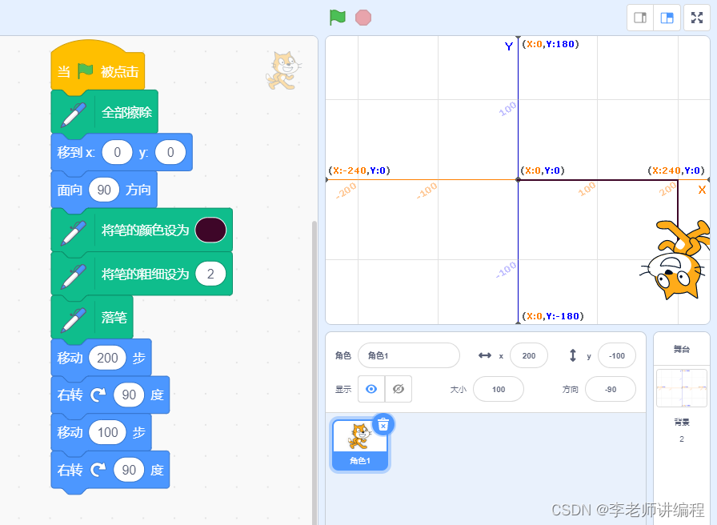Viewport: 717px width, 525px height.
Task: Show the sprite using eye icon
Action: (371, 389)
